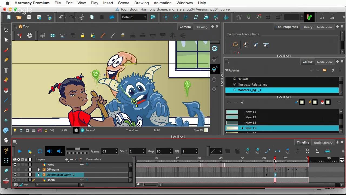Click the Save scene icon

29,17
